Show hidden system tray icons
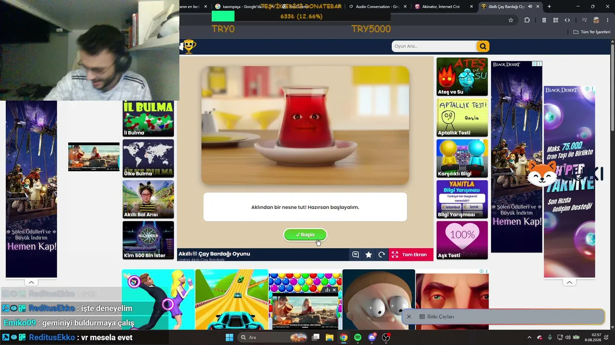This screenshot has height=345, width=615. (529, 337)
